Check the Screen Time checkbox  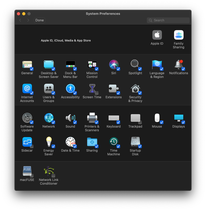point(97,93)
